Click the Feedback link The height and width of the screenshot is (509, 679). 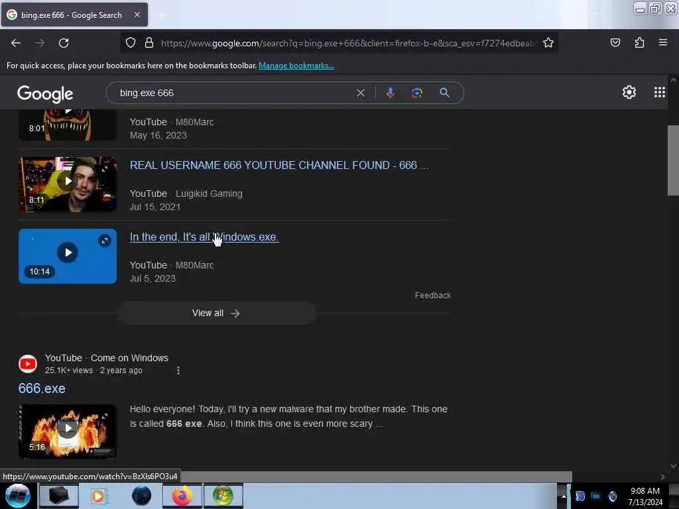point(432,296)
